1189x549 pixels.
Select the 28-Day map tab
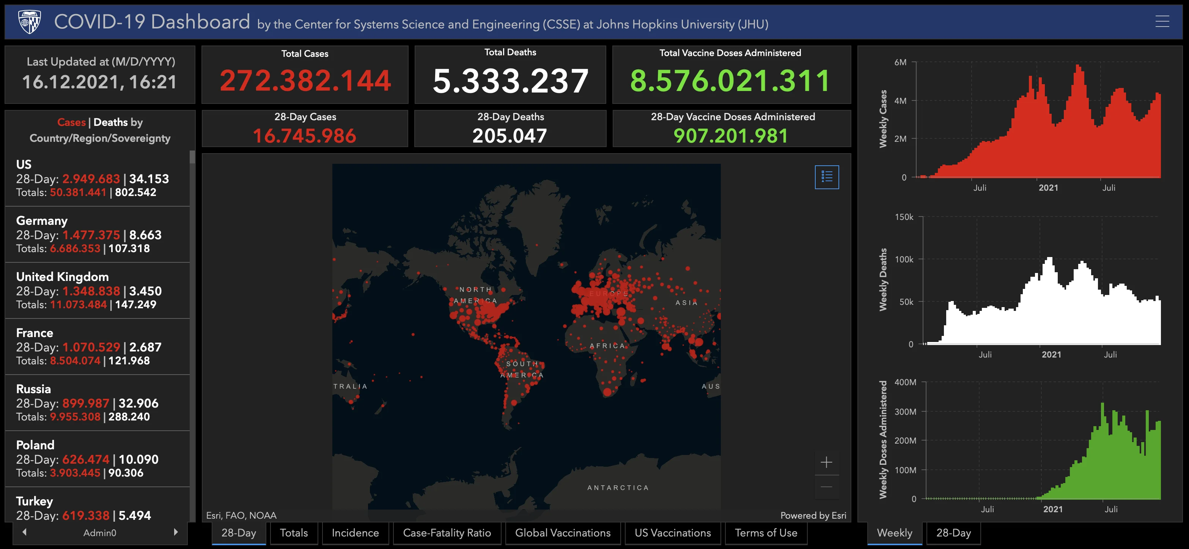239,533
